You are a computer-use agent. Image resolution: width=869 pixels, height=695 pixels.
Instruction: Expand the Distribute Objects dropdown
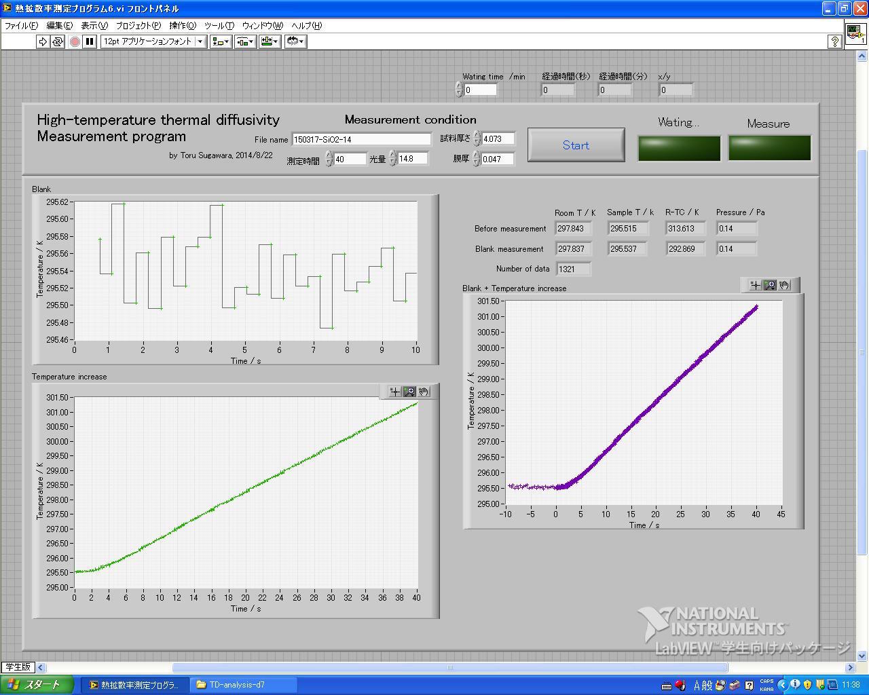245,41
